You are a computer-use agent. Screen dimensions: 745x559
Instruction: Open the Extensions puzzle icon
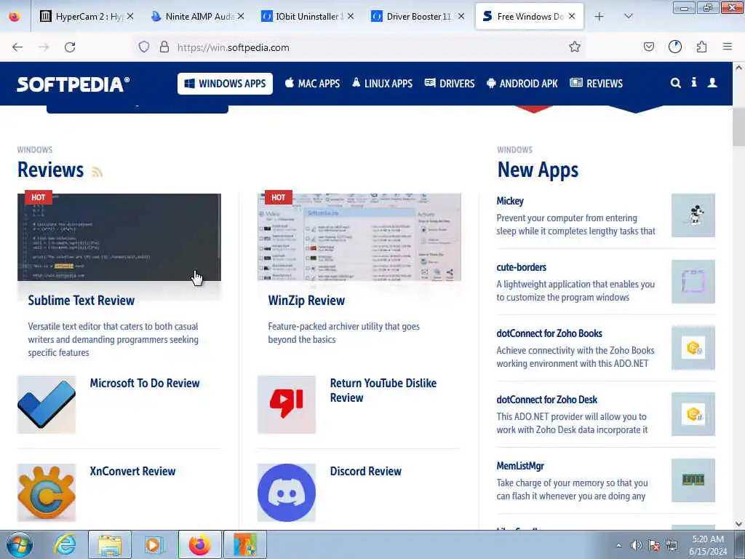[x=701, y=47]
